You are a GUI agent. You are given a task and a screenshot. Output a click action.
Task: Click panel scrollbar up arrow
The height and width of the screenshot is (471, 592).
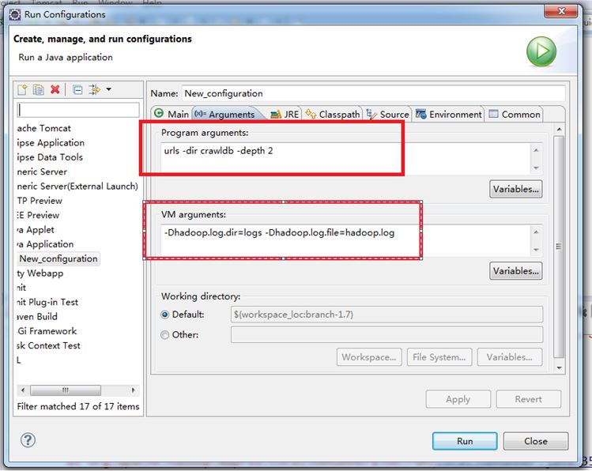coord(559,129)
